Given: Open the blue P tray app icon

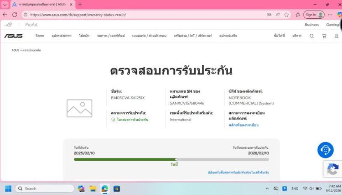Looking at the screenshot, I should (x=285, y=189).
